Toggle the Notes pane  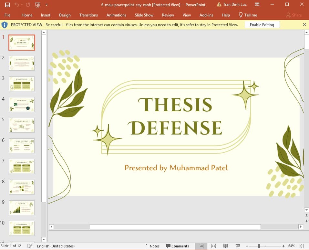pyautogui.click(x=152, y=246)
